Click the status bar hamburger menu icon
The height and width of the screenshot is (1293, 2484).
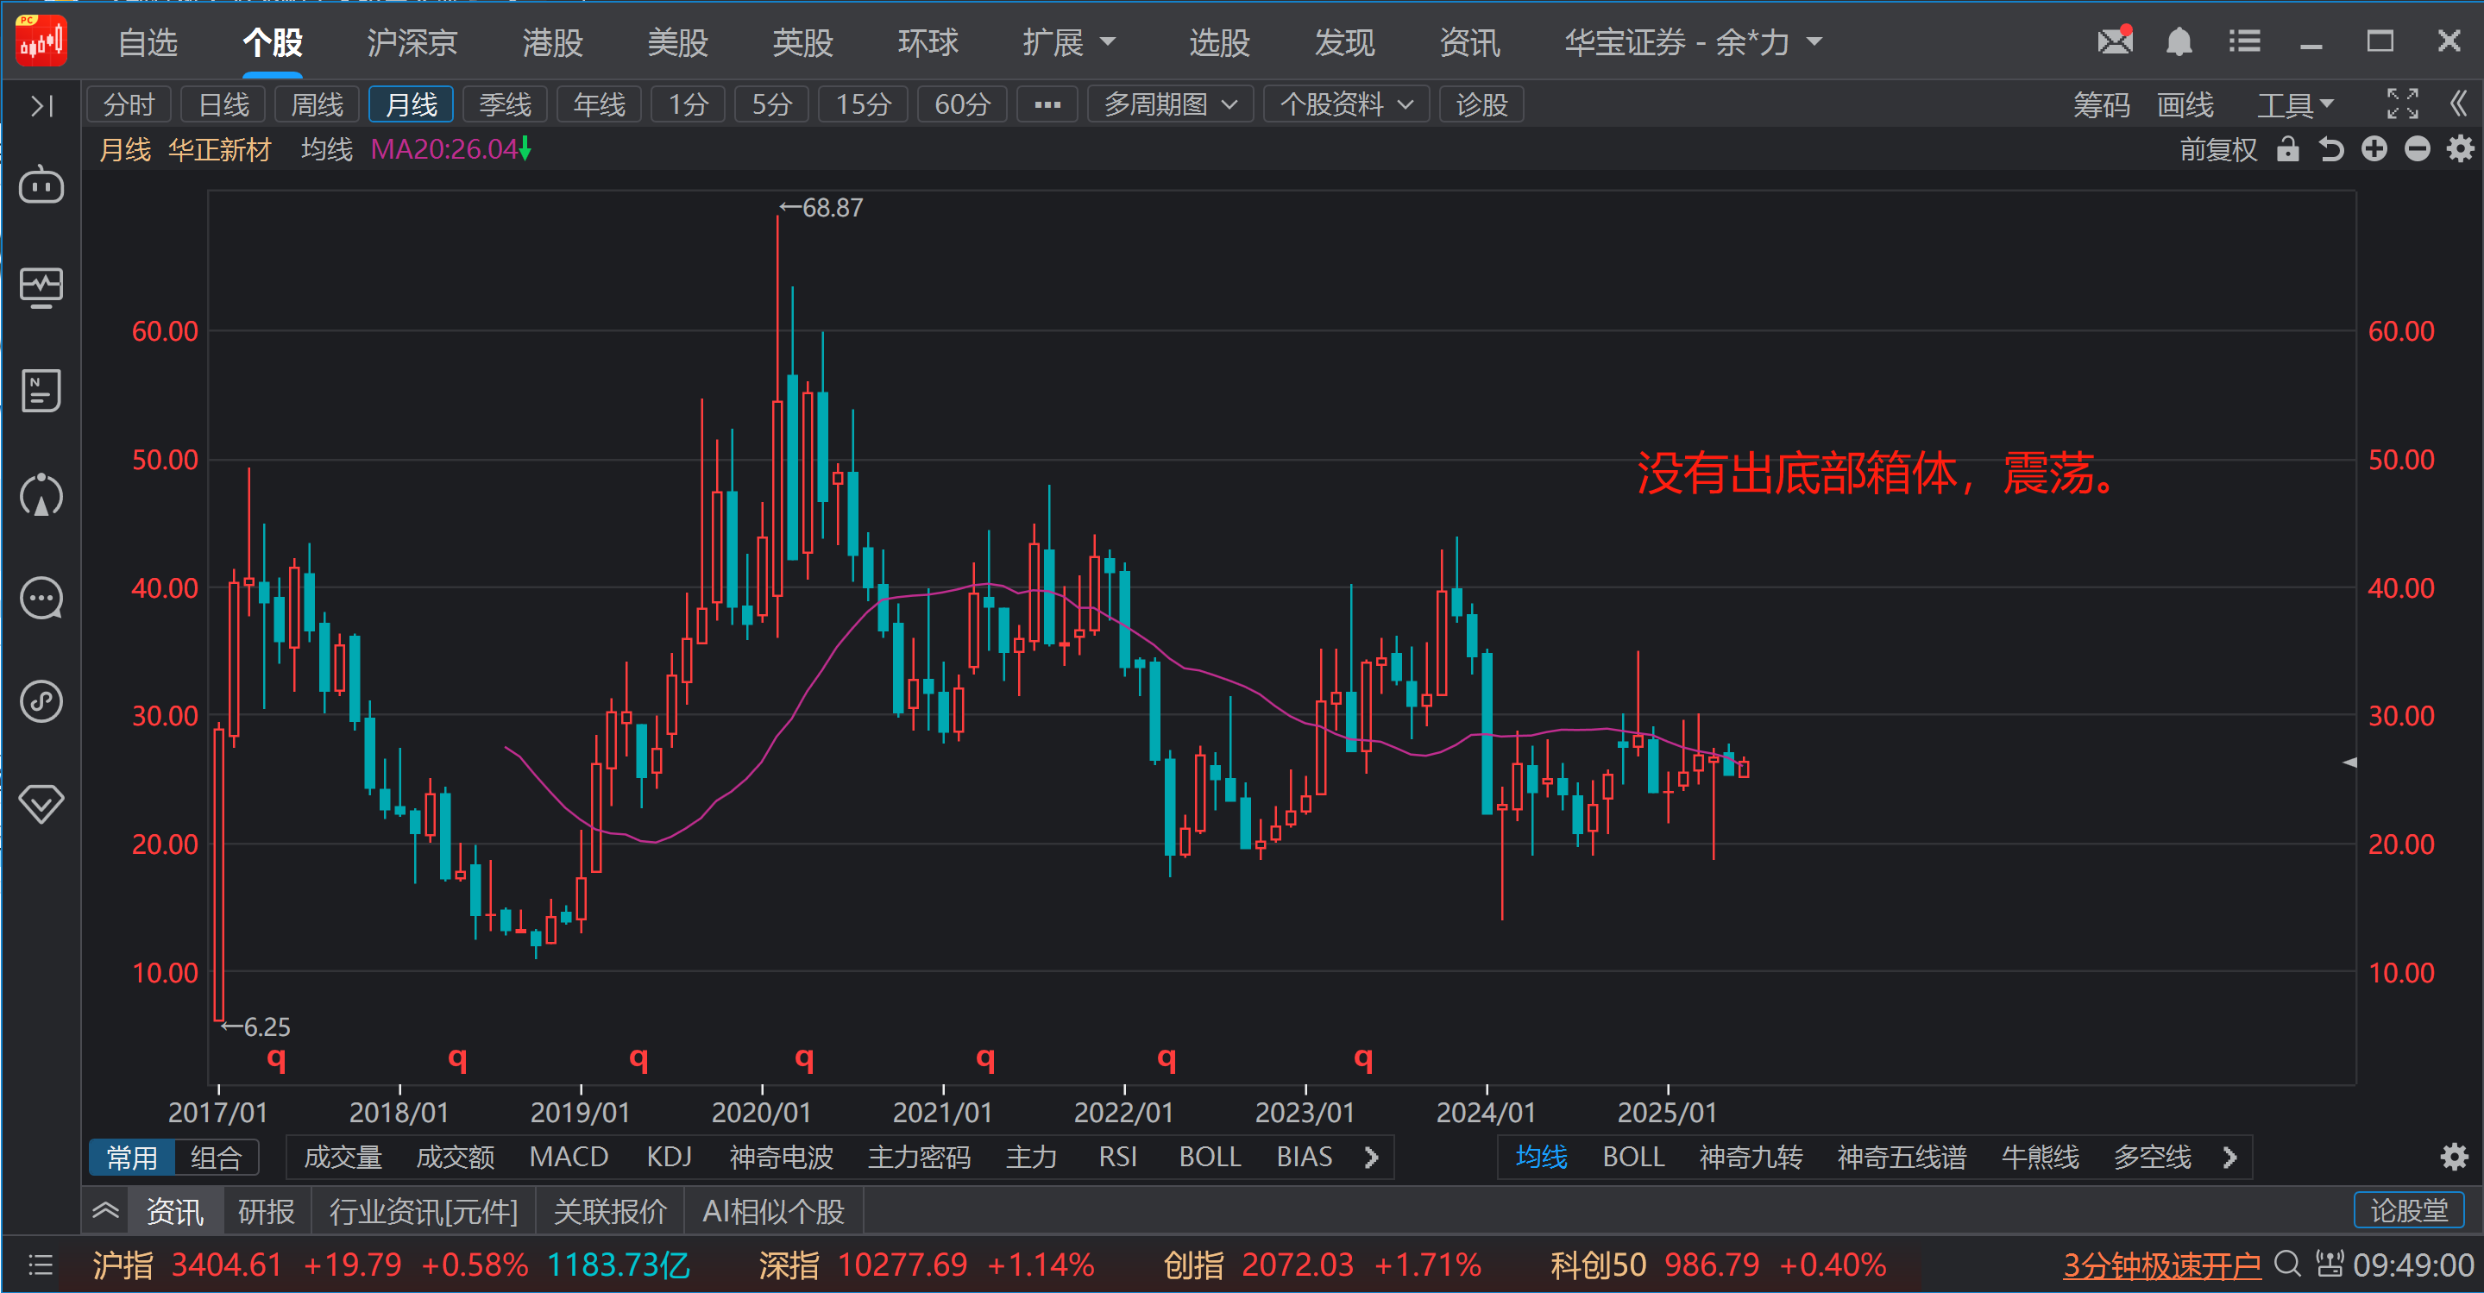pos(41,1264)
